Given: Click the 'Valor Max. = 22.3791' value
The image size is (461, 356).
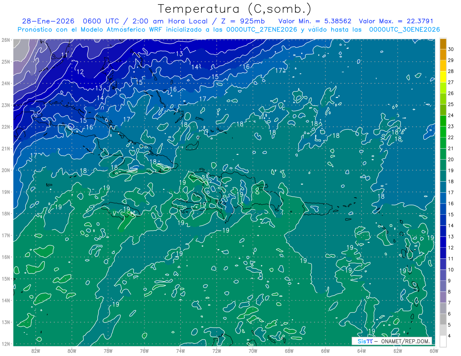Looking at the screenshot, I should pos(396,21).
